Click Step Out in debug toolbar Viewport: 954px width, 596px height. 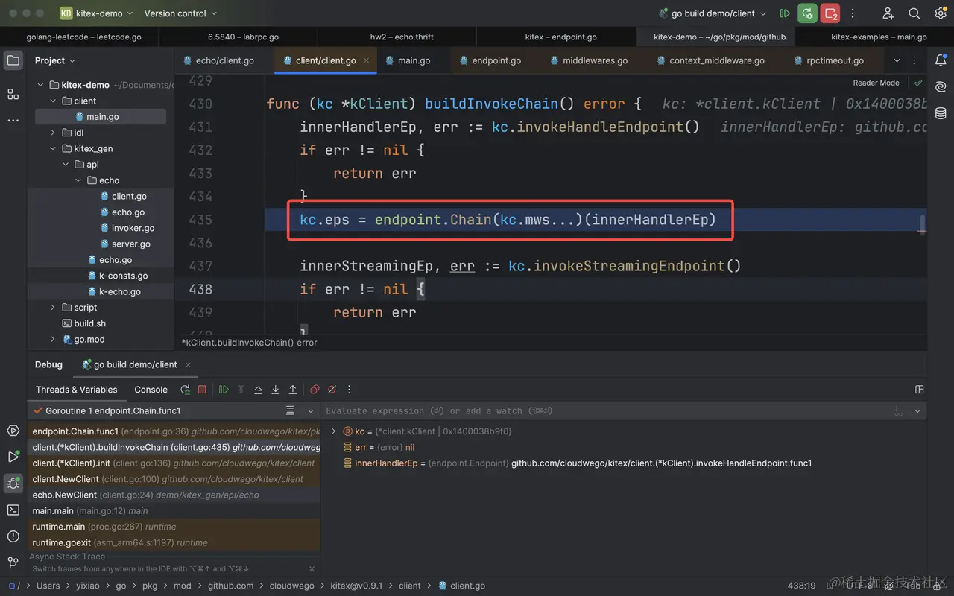tap(293, 390)
